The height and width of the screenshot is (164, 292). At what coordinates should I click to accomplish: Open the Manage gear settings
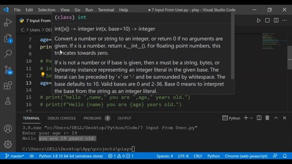pyautogui.click(x=8, y=144)
